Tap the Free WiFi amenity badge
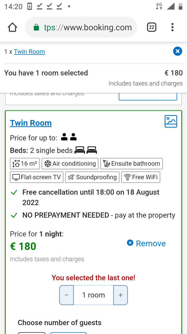187x334 pixels. coord(141,177)
